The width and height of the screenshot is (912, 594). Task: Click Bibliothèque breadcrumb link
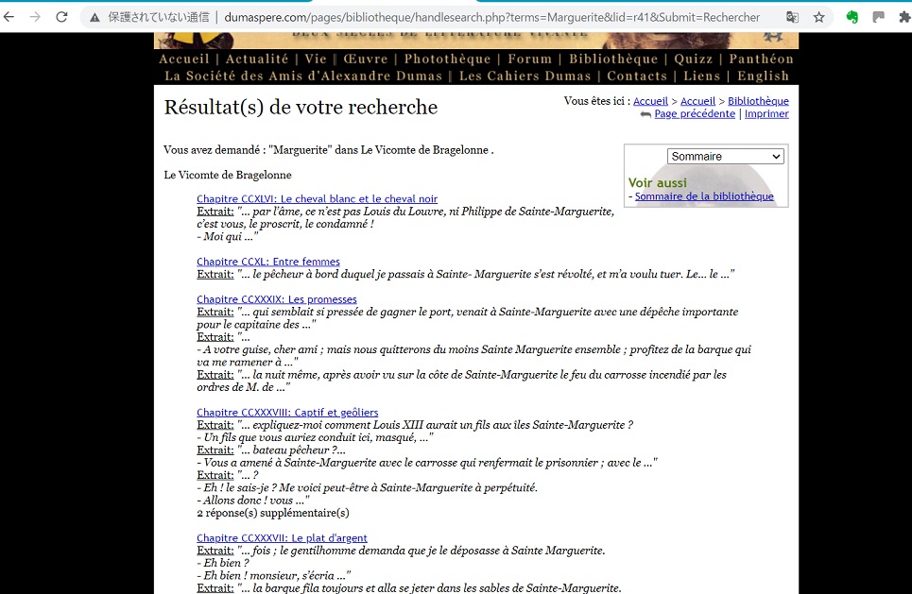[x=759, y=101]
